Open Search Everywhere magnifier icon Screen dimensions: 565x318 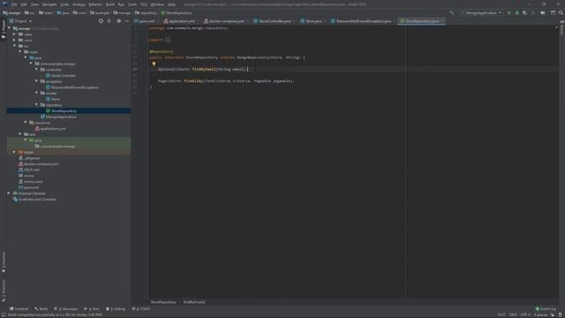pos(561,12)
